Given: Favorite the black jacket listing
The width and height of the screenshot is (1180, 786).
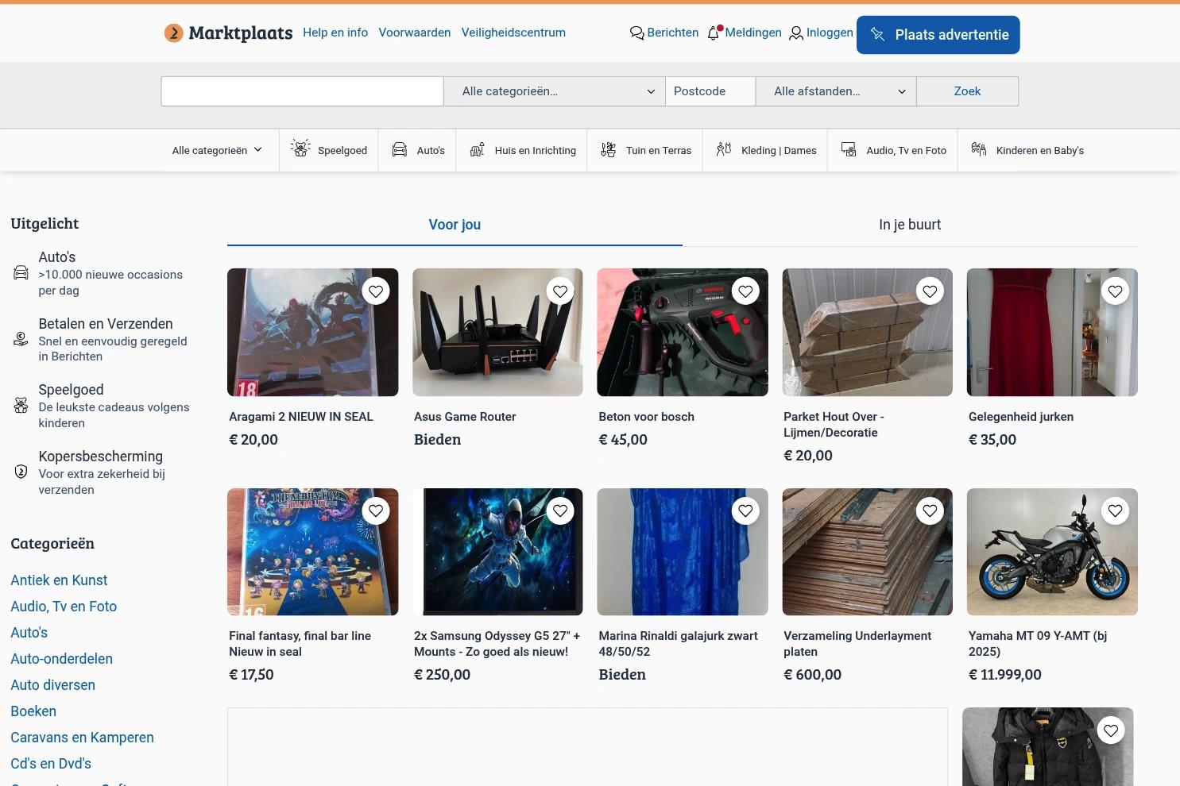Looking at the screenshot, I should pyautogui.click(x=1110, y=730).
